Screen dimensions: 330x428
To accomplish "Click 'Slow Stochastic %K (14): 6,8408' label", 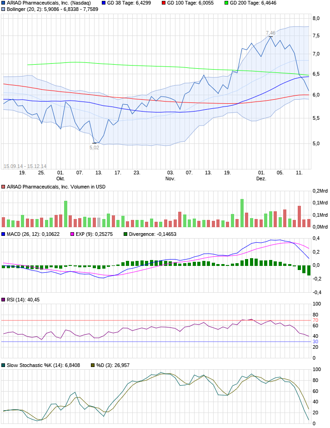I will pos(43,365).
